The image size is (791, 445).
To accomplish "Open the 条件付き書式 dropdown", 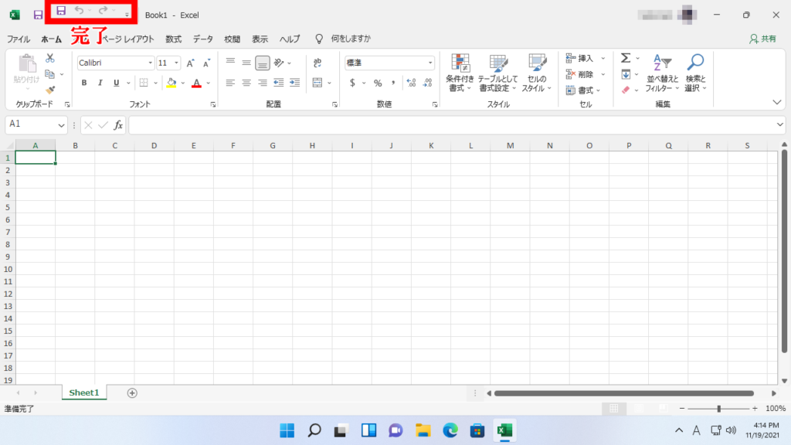I will point(460,73).
